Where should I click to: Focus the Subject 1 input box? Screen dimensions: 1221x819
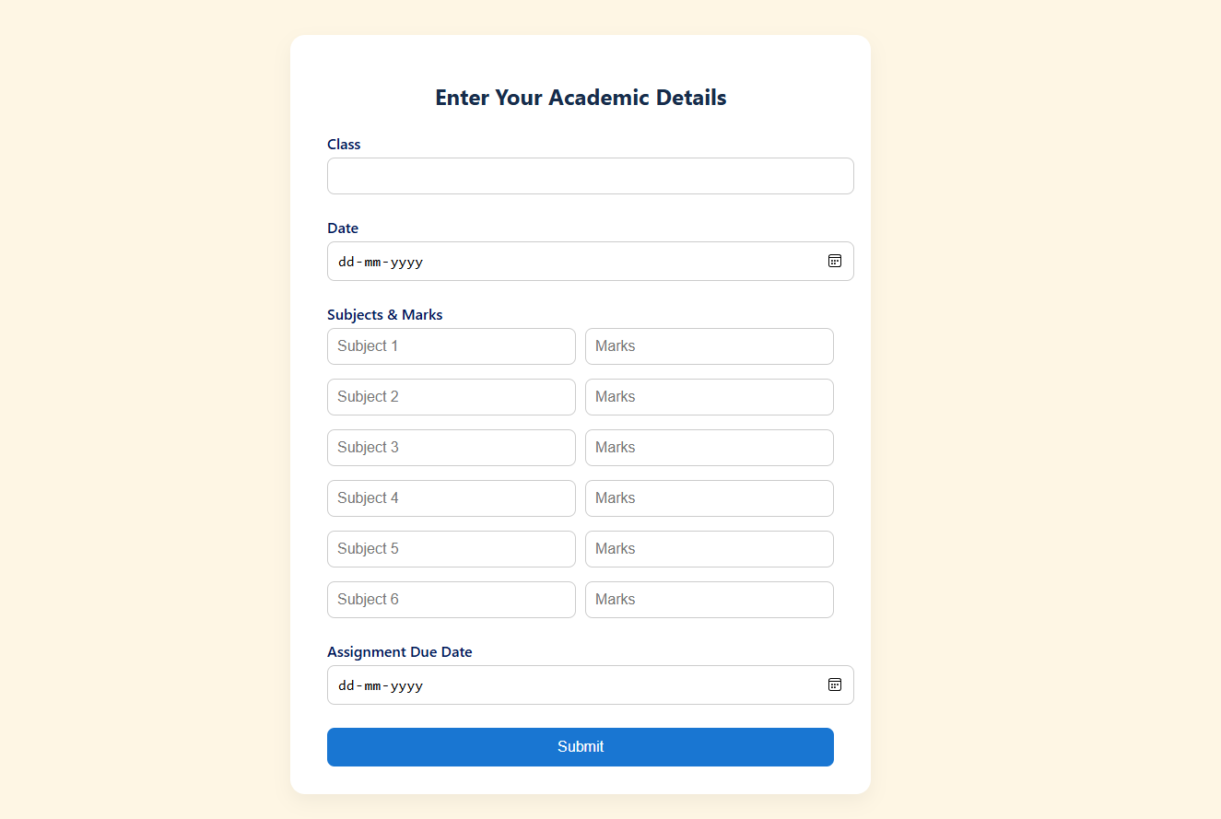(x=451, y=345)
